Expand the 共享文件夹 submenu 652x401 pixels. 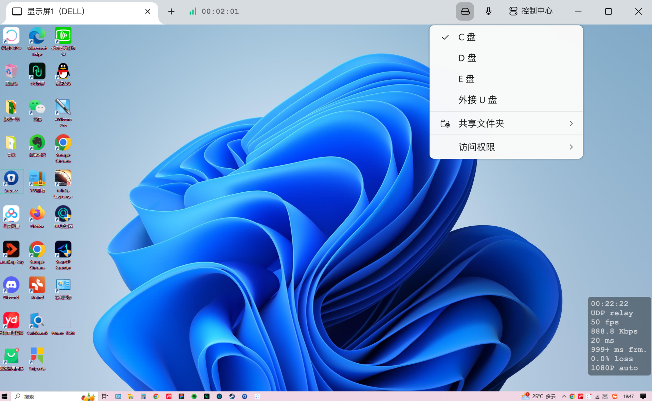506,123
